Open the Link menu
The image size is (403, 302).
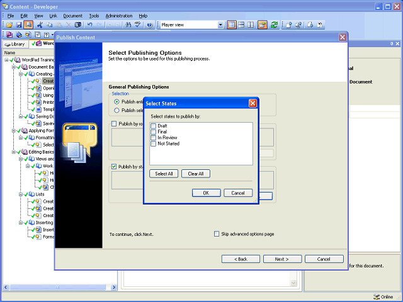[x=53, y=16]
